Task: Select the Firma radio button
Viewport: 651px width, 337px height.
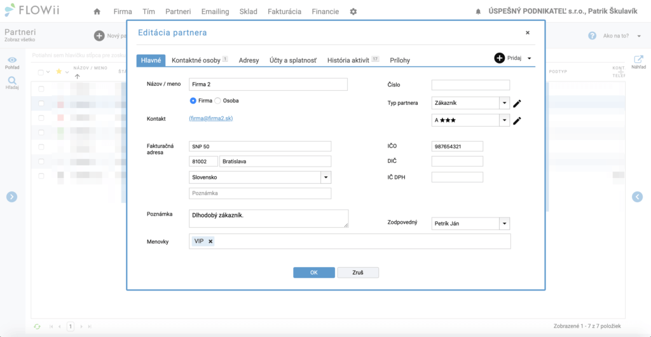Action: pyautogui.click(x=193, y=100)
